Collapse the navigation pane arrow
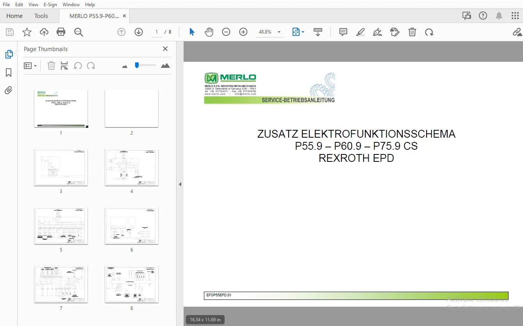The width and height of the screenshot is (523, 326). 180,184
